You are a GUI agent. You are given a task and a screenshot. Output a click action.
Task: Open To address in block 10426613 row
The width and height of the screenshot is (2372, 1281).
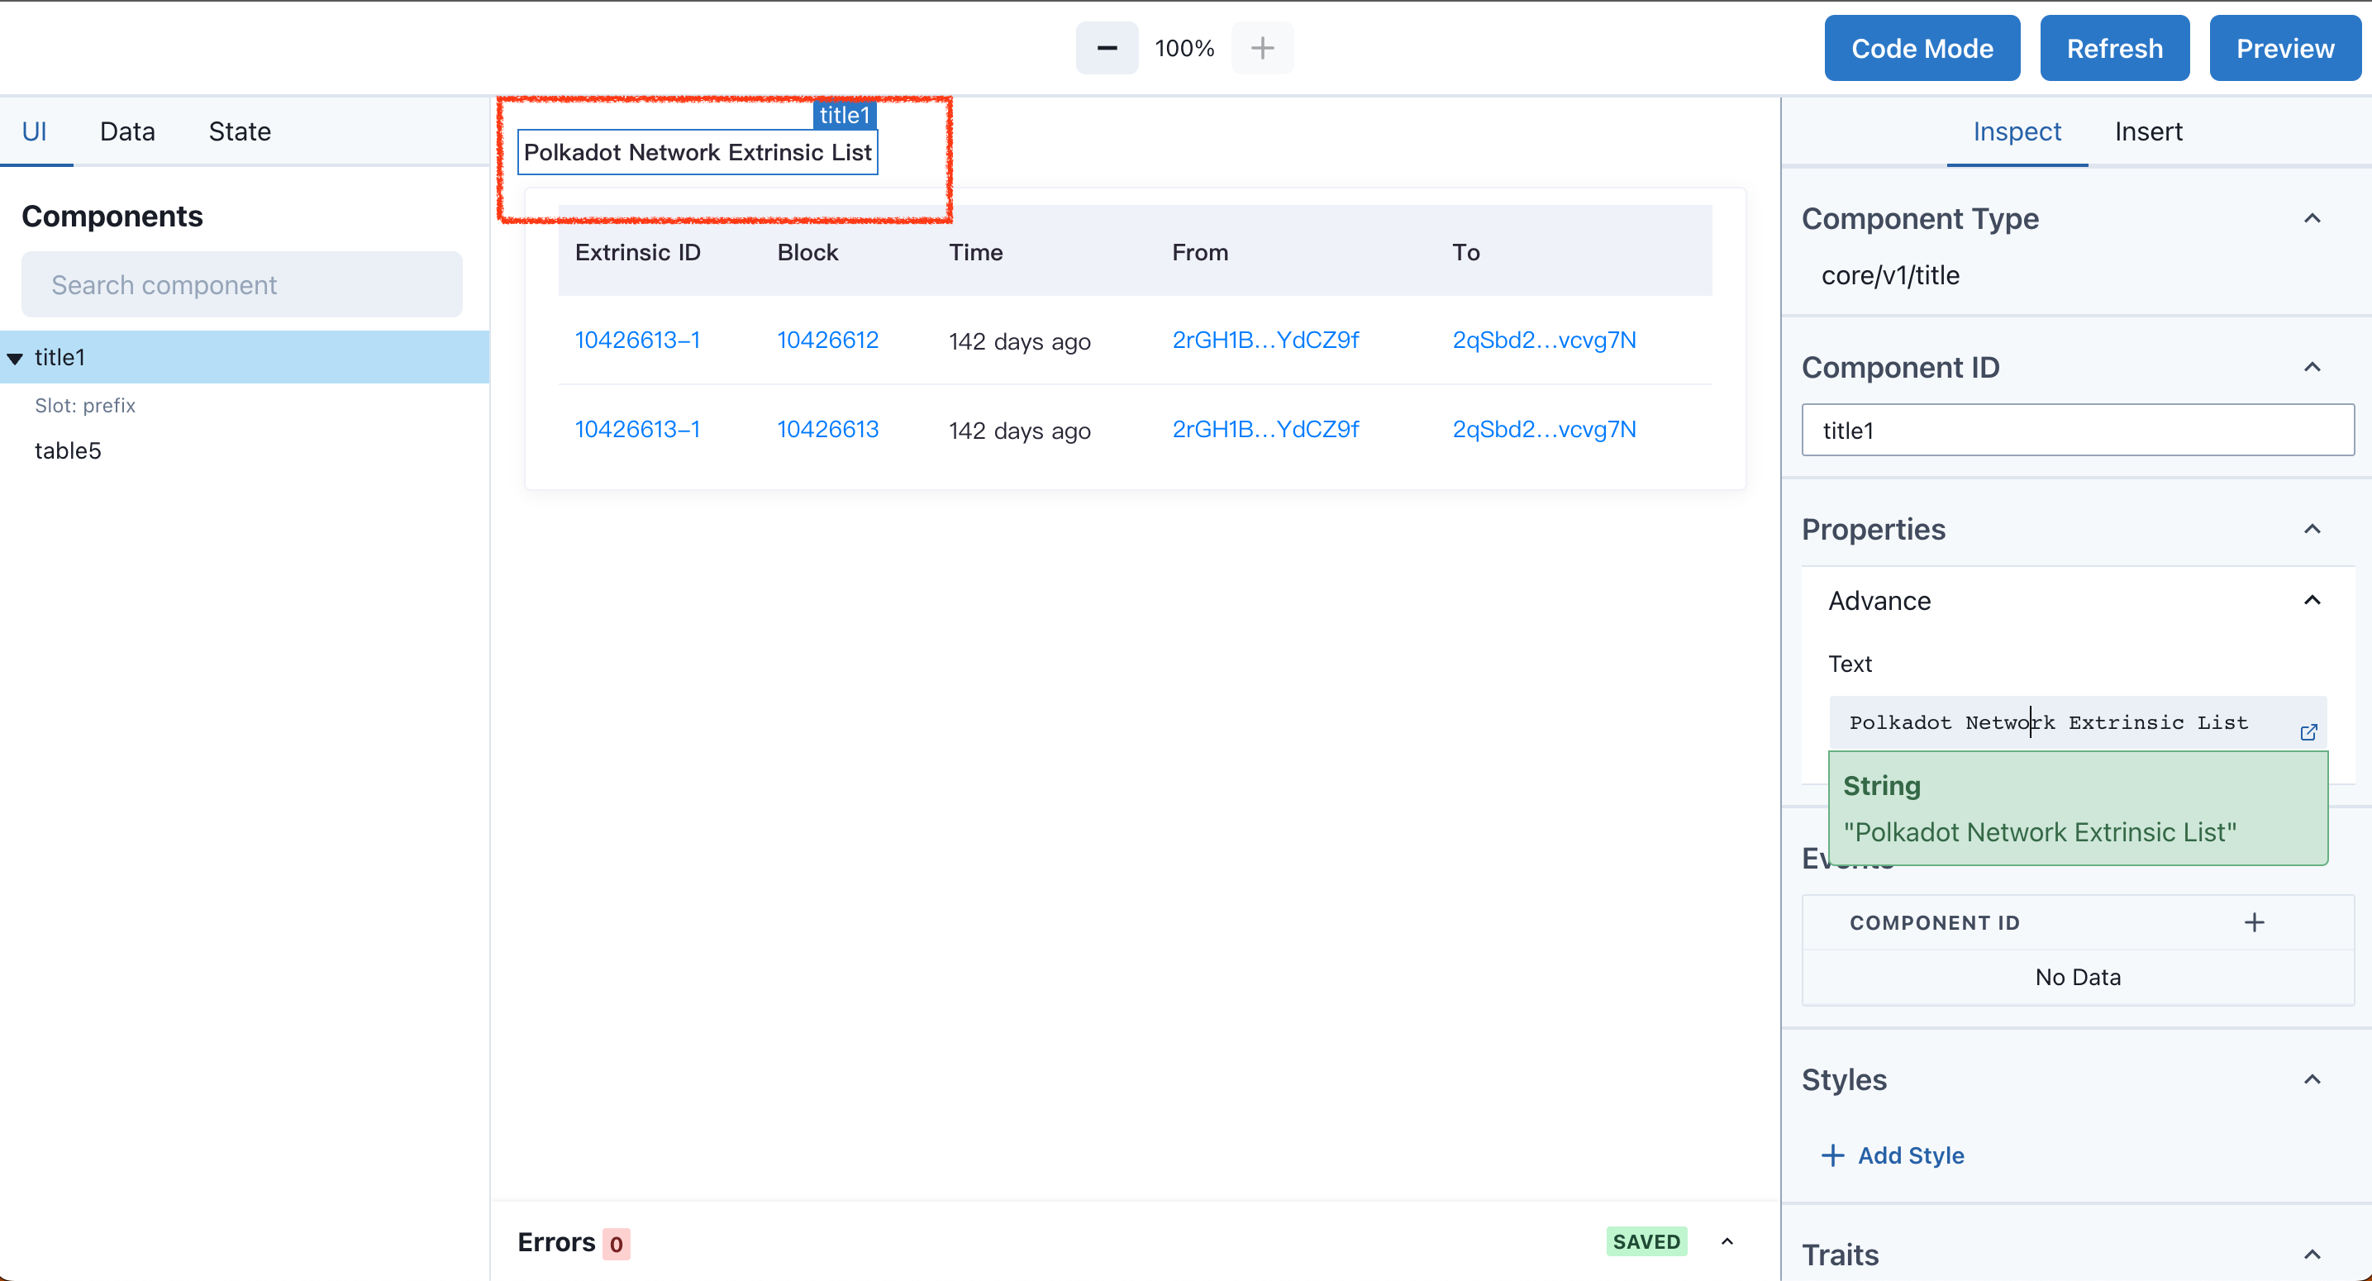[1544, 429]
